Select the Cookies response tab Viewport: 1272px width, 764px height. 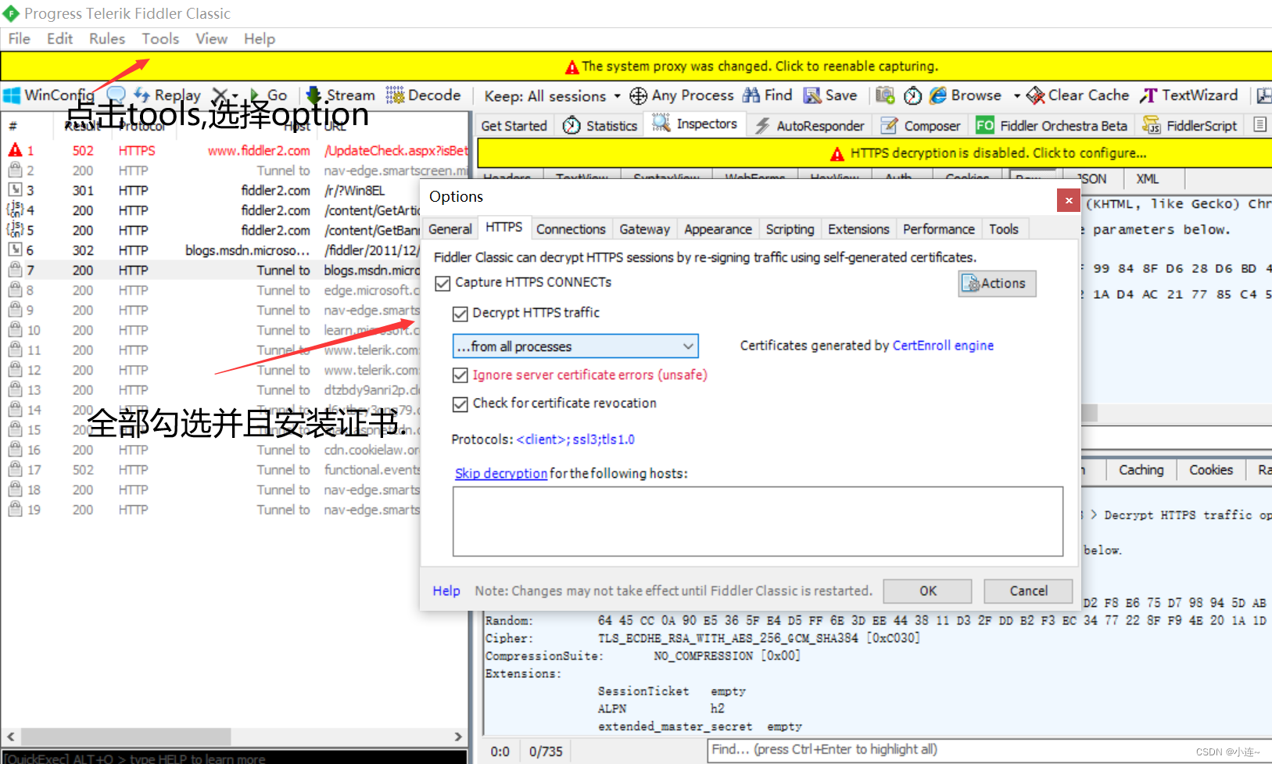click(1211, 470)
